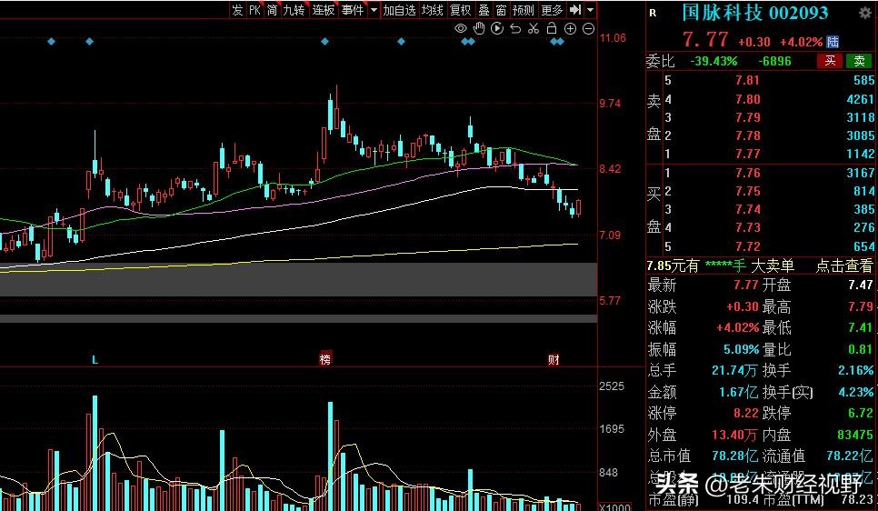Click the upper gray band below the candlesticks
This screenshot has height=511, width=878.
pyautogui.click(x=298, y=279)
